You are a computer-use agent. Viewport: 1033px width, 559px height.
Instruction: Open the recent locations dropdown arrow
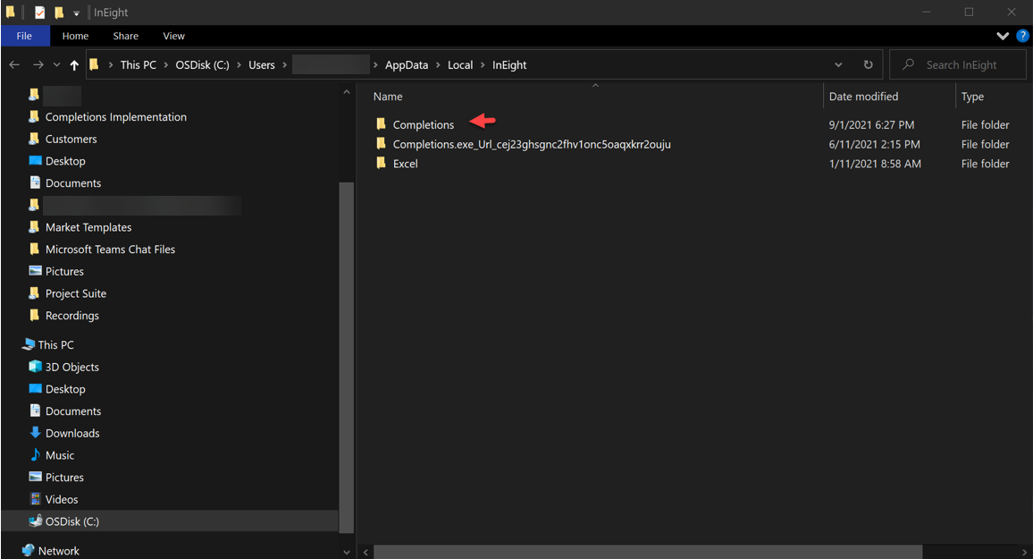coord(57,65)
